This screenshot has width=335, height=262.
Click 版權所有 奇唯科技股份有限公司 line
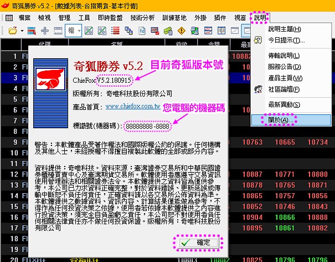[x=122, y=94]
